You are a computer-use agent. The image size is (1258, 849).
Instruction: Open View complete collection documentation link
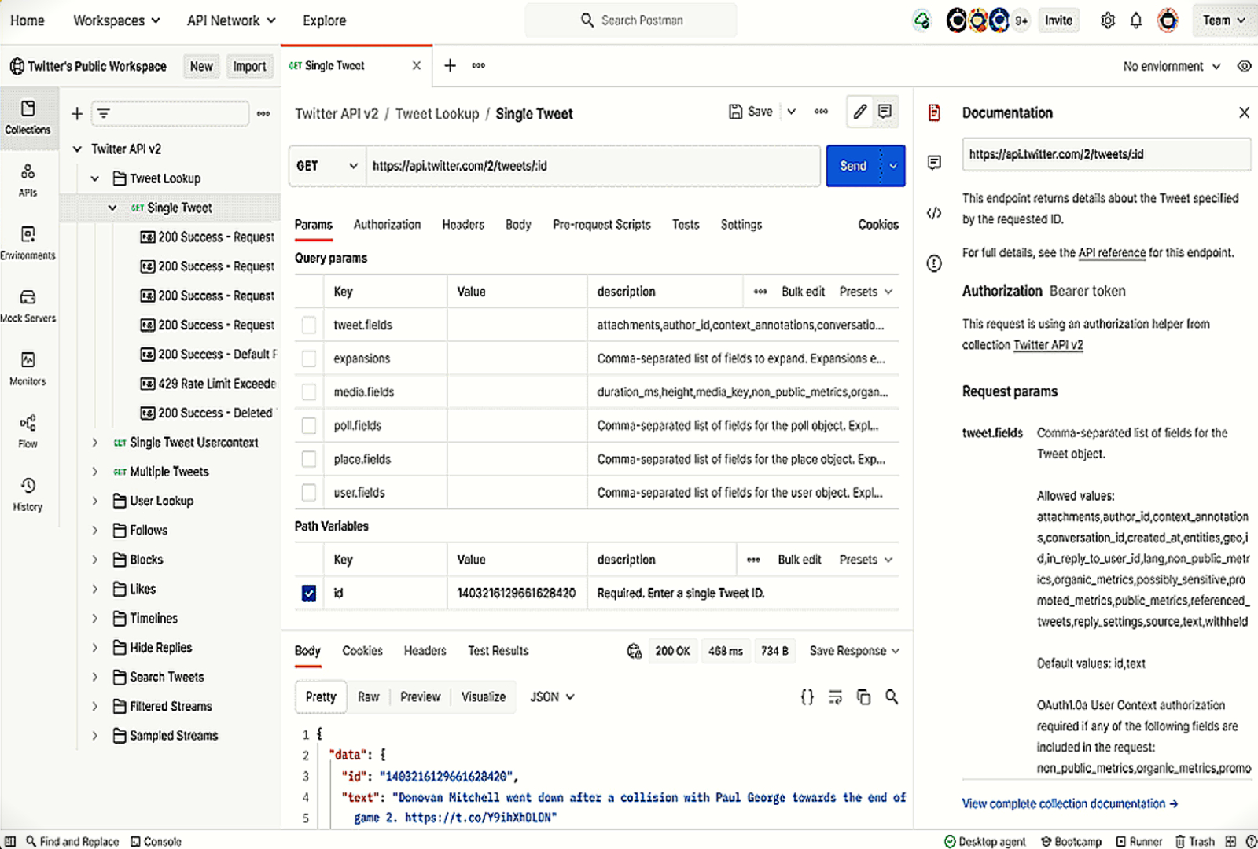pos(1069,803)
